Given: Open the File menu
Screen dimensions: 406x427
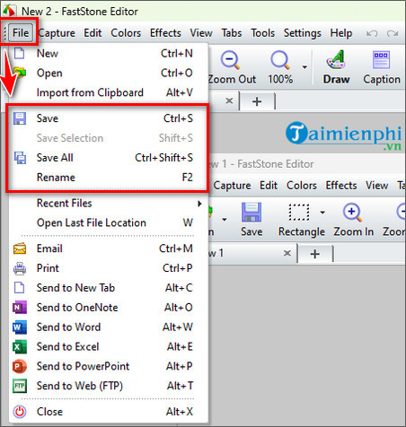Looking at the screenshot, I should [x=21, y=32].
